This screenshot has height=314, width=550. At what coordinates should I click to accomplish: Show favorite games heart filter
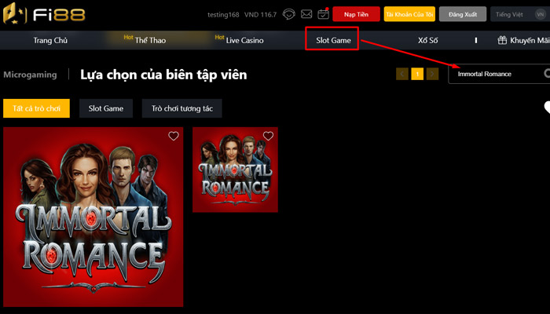pyautogui.click(x=547, y=108)
